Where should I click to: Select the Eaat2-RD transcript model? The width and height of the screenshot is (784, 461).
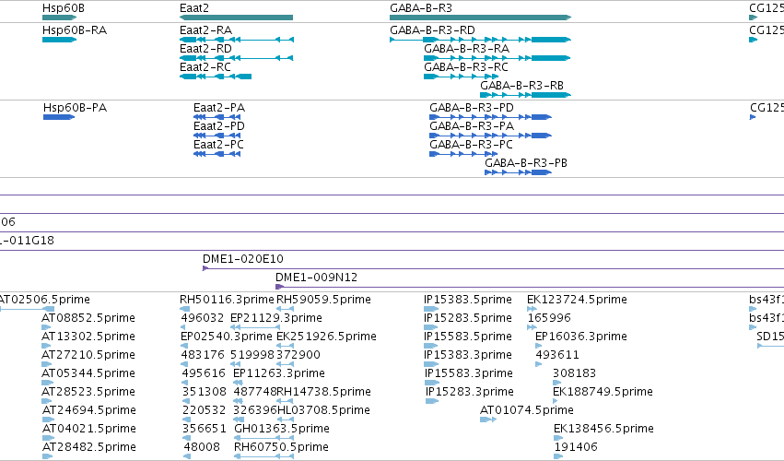[x=237, y=58]
